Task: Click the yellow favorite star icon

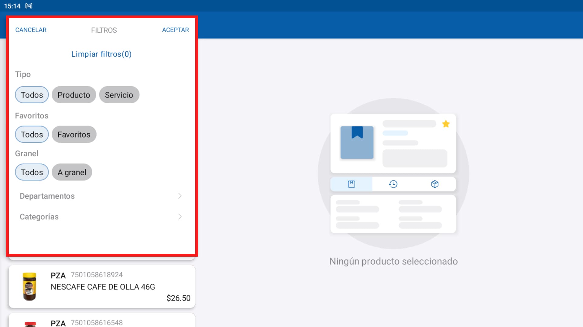Action: [x=446, y=124]
